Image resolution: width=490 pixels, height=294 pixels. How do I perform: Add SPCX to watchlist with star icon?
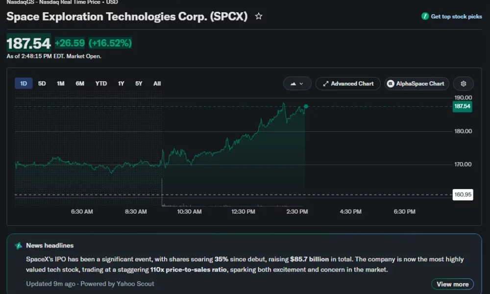tap(258, 16)
